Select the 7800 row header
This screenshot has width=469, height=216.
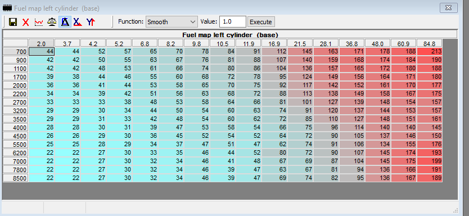(x=16, y=170)
